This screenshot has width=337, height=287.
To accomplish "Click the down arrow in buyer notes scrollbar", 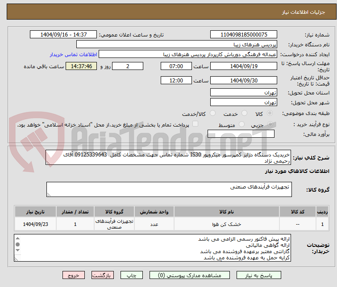I will [17, 250].
